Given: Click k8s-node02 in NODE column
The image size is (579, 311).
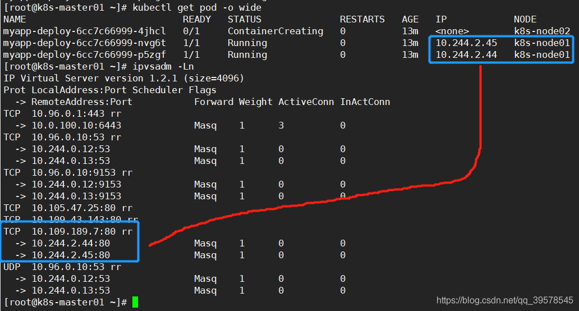Looking at the screenshot, I should [542, 31].
